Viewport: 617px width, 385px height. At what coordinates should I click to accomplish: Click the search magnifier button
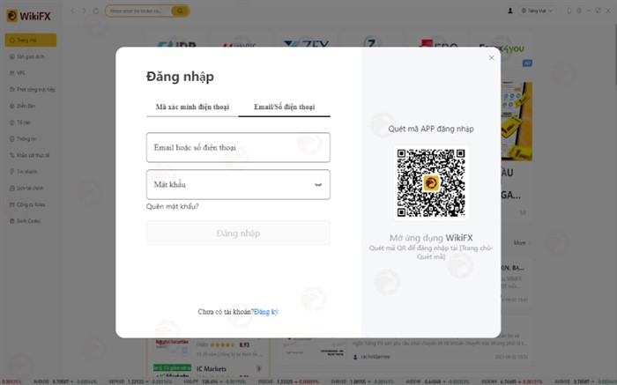tap(180, 11)
